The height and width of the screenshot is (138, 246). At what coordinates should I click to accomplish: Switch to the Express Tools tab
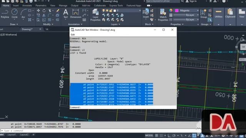tap(116, 5)
